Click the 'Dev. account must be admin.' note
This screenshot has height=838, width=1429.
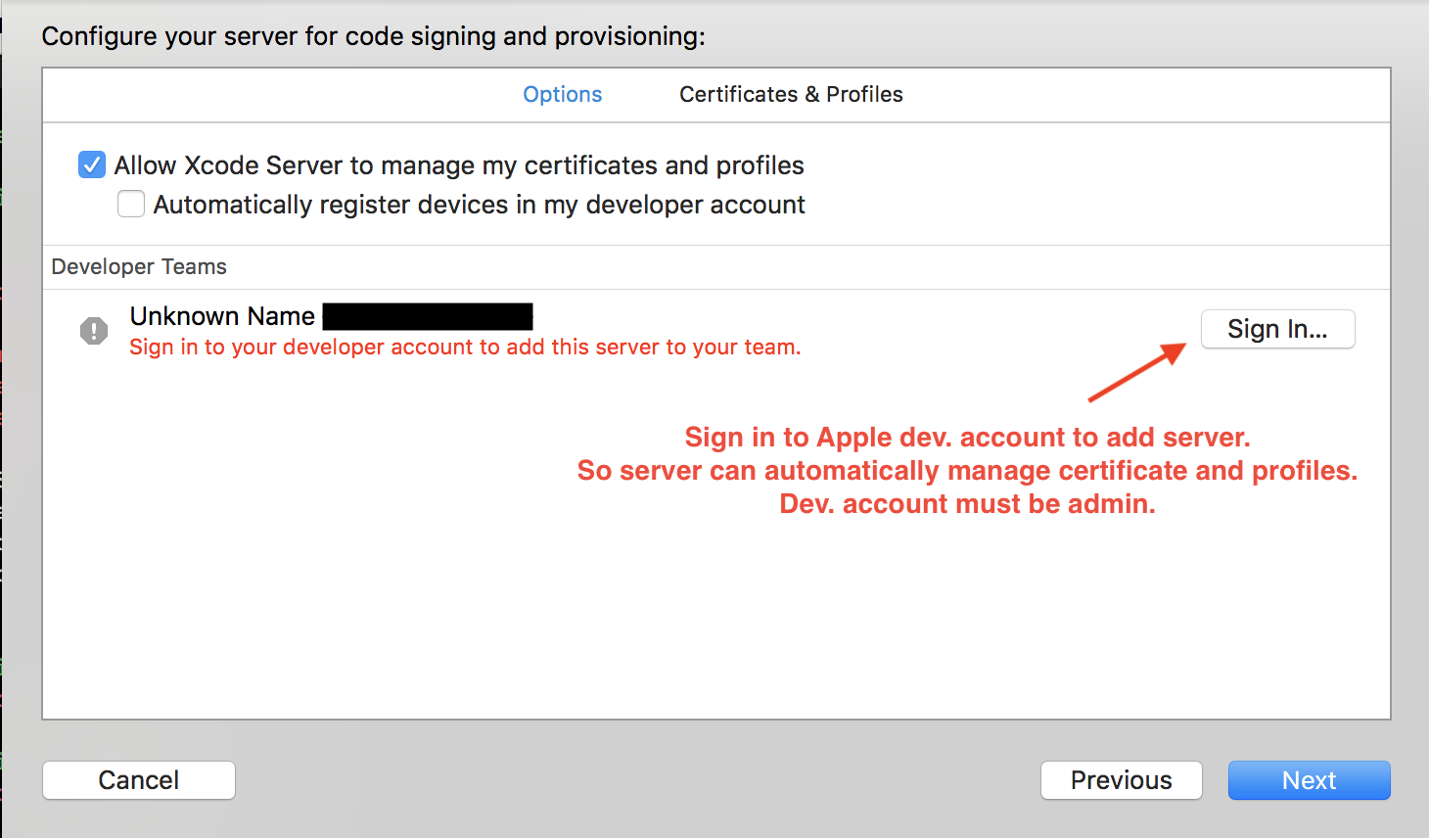967,504
